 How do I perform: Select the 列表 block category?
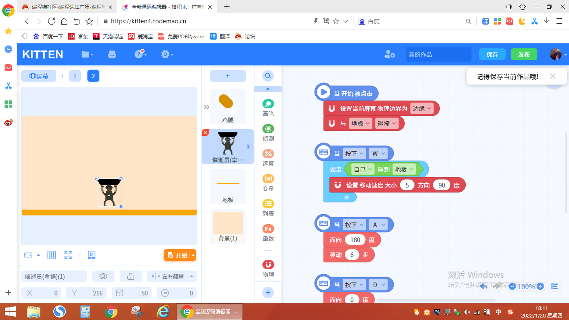tap(268, 207)
